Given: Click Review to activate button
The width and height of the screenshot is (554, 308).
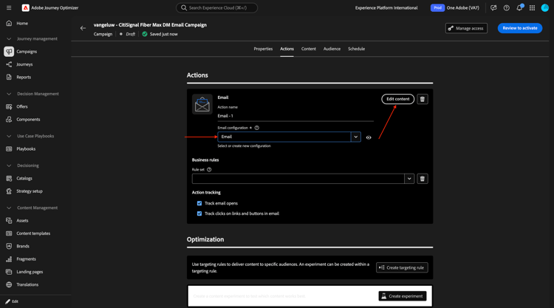Looking at the screenshot, I should coord(520,28).
